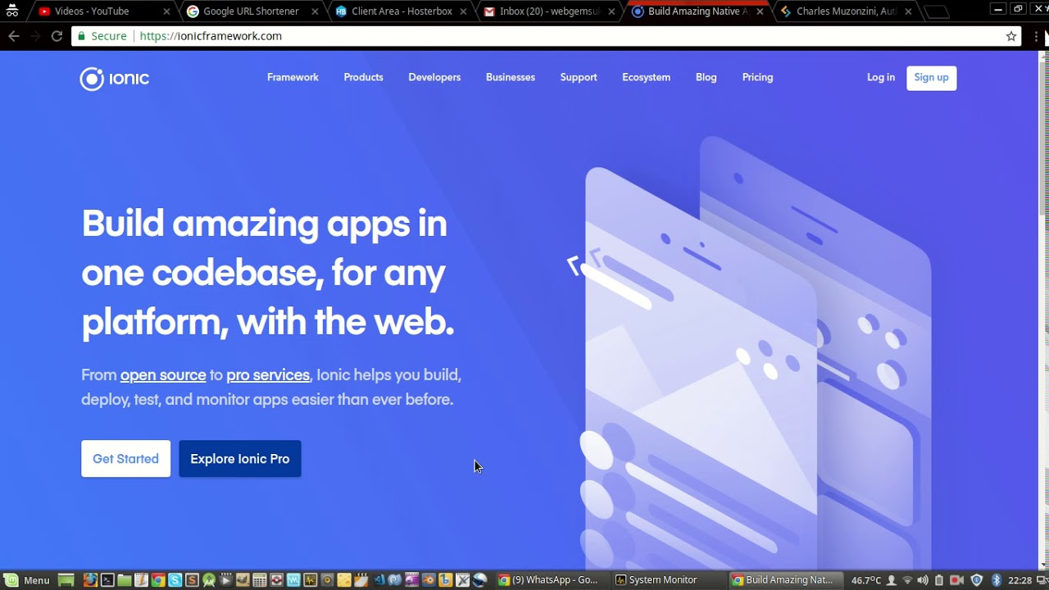This screenshot has width=1049, height=590.
Task: Follow the open source link
Action: (x=163, y=375)
